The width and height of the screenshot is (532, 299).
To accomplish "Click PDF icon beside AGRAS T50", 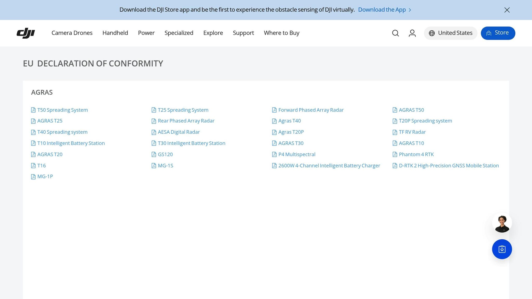I will coord(395,110).
